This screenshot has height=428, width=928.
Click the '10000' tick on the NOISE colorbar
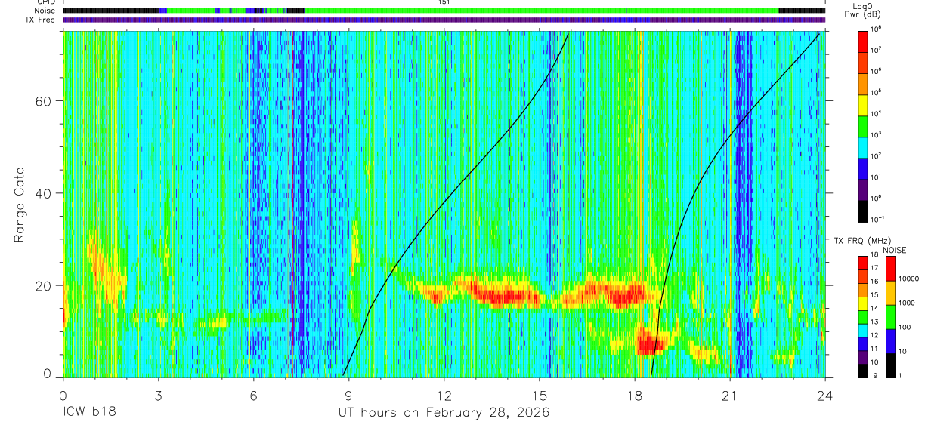pos(910,279)
